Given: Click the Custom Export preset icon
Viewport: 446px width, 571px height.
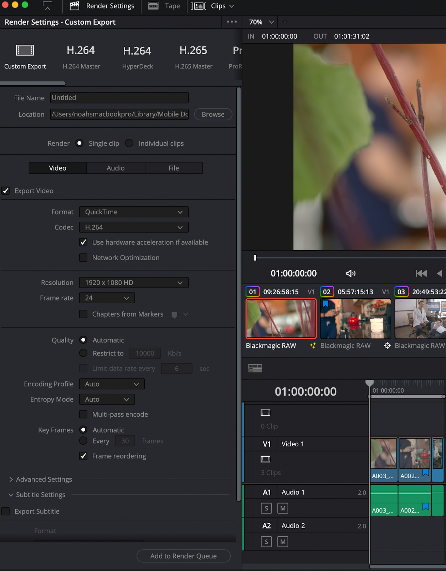Looking at the screenshot, I should tap(25, 50).
